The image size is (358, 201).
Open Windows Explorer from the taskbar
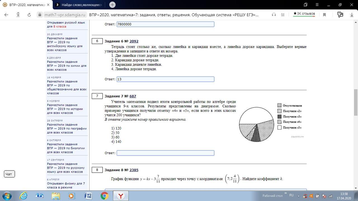[x=56, y=196]
